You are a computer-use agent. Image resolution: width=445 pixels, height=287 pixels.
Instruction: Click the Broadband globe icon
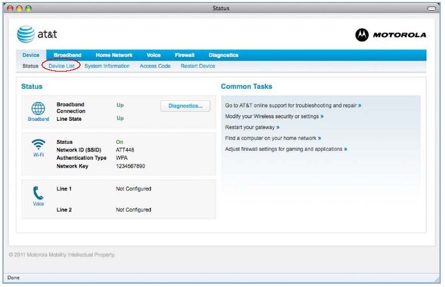click(x=38, y=108)
